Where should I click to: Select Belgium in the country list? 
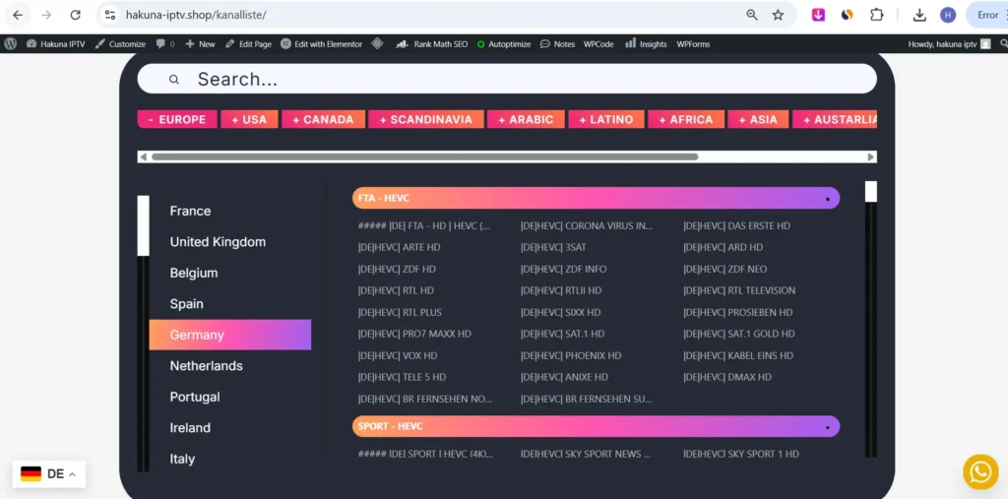(194, 273)
